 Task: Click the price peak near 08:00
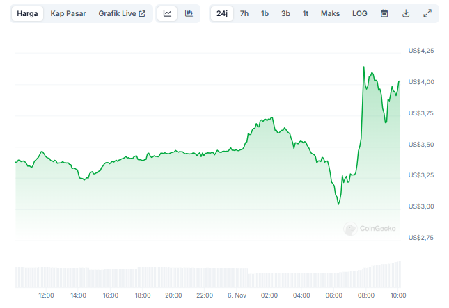(x=363, y=67)
